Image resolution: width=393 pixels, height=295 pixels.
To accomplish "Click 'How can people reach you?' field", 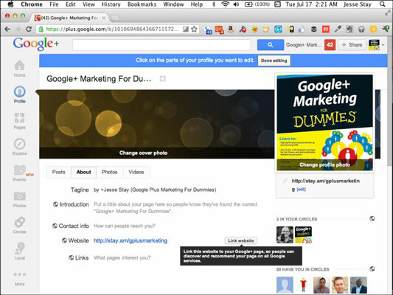I will coord(125,226).
